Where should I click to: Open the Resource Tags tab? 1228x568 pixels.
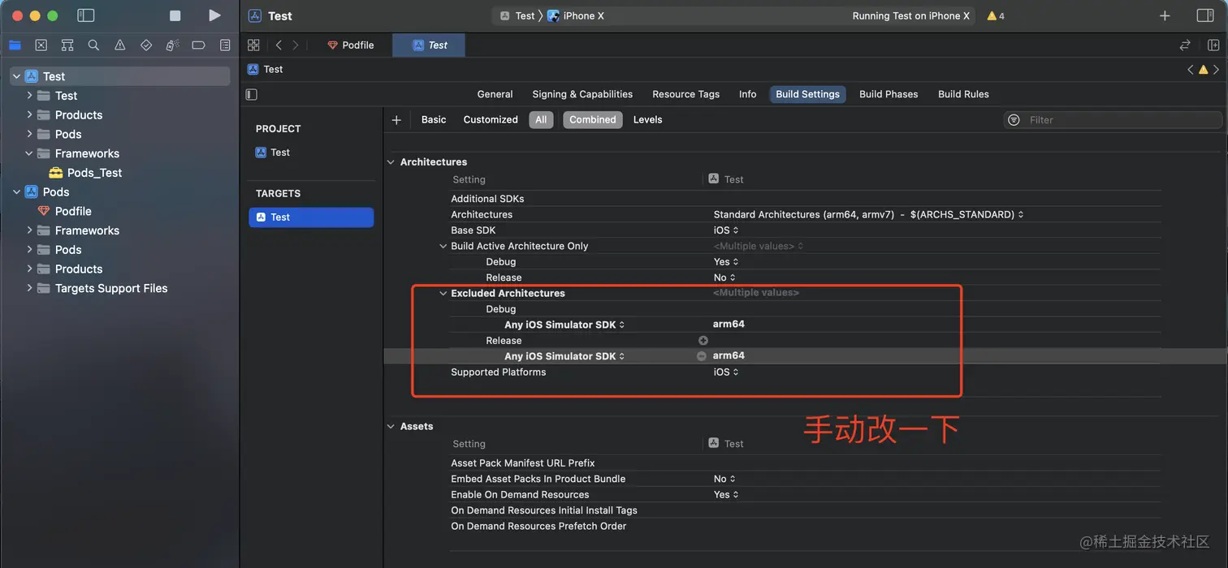click(685, 94)
